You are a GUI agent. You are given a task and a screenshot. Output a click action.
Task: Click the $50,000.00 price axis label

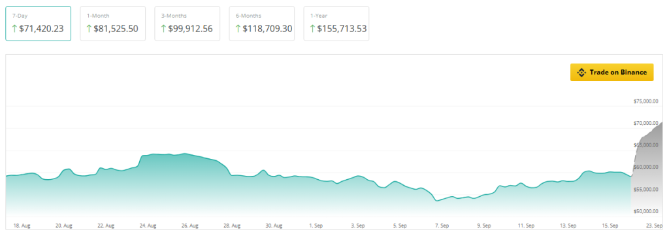(646, 211)
